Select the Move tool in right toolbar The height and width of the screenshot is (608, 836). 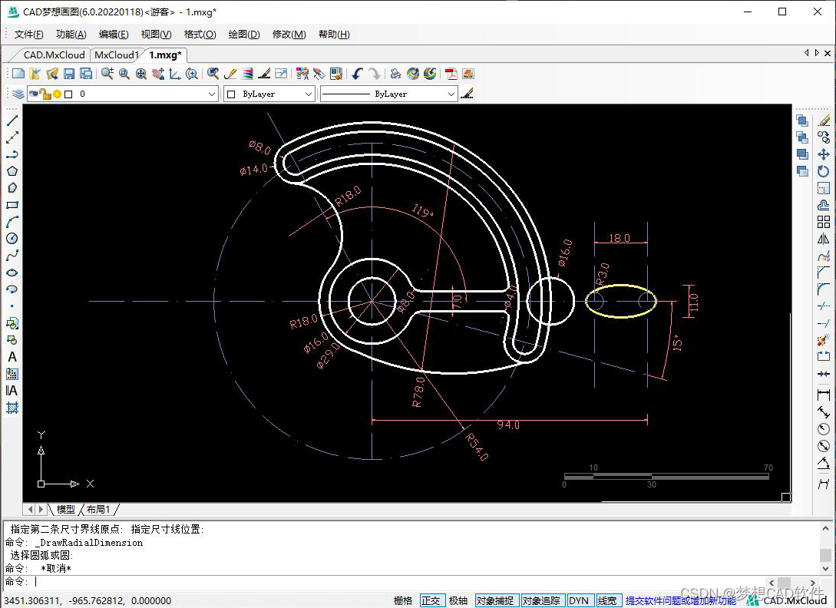point(824,154)
